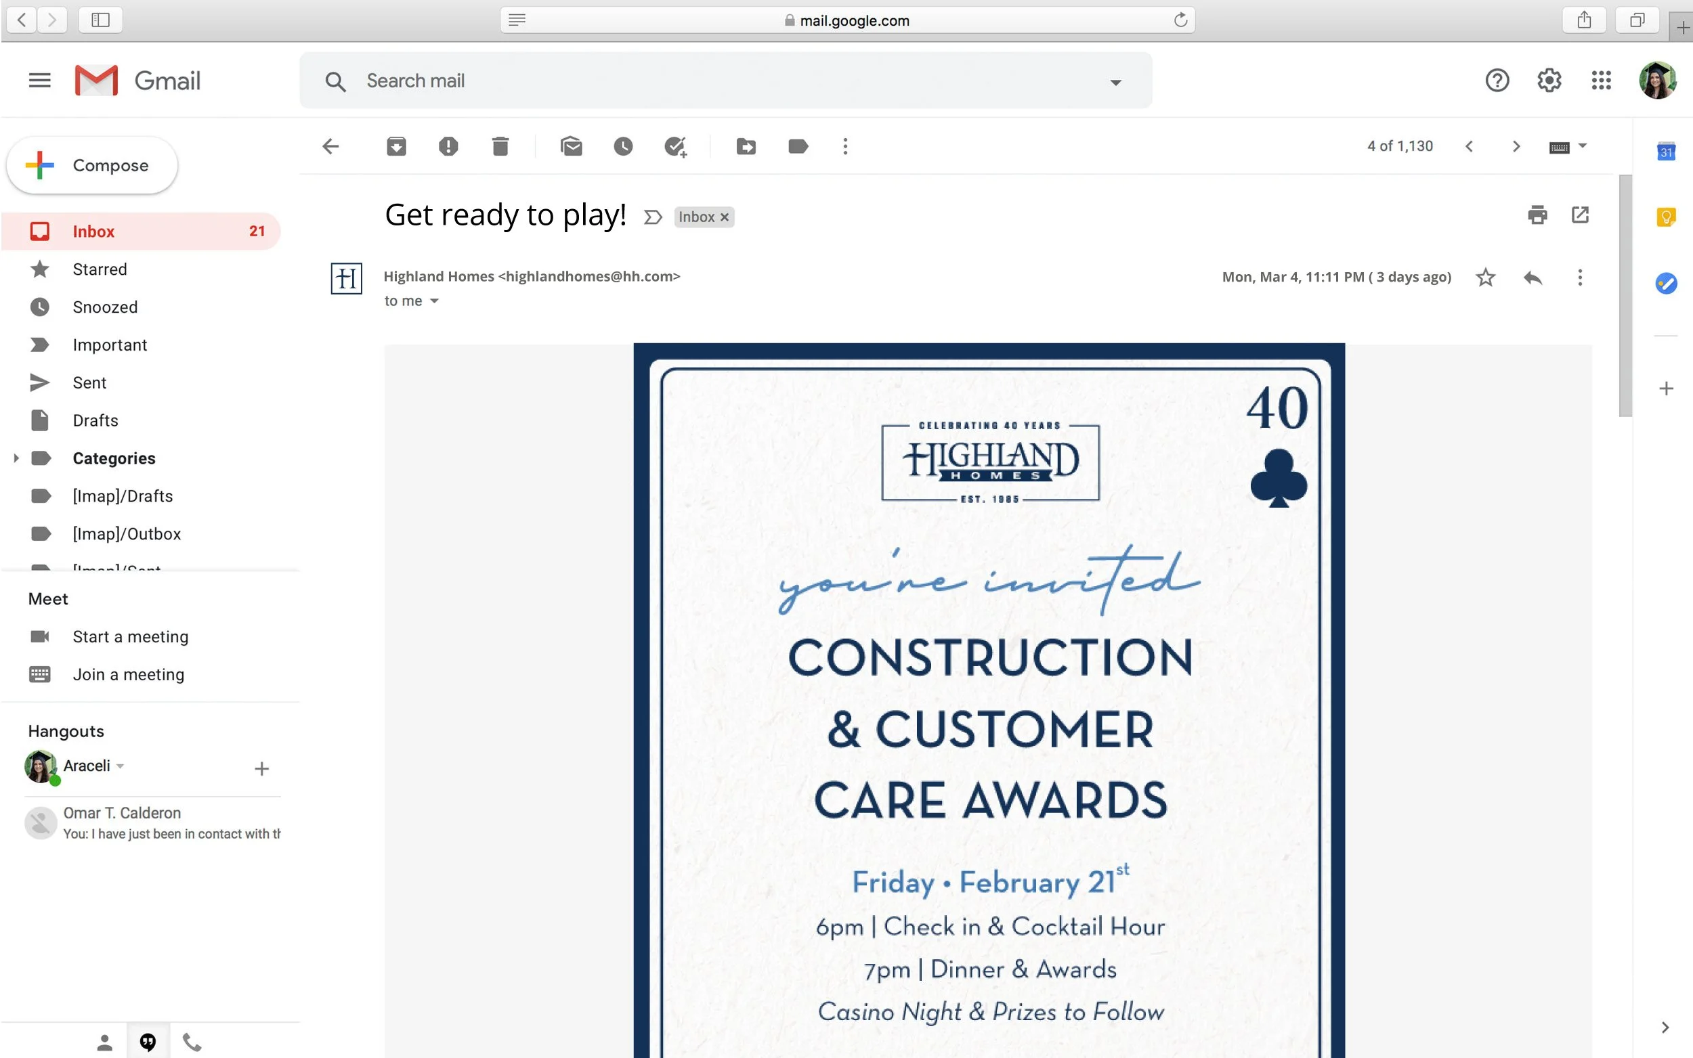Click the search magnifier icon

pos(335,81)
